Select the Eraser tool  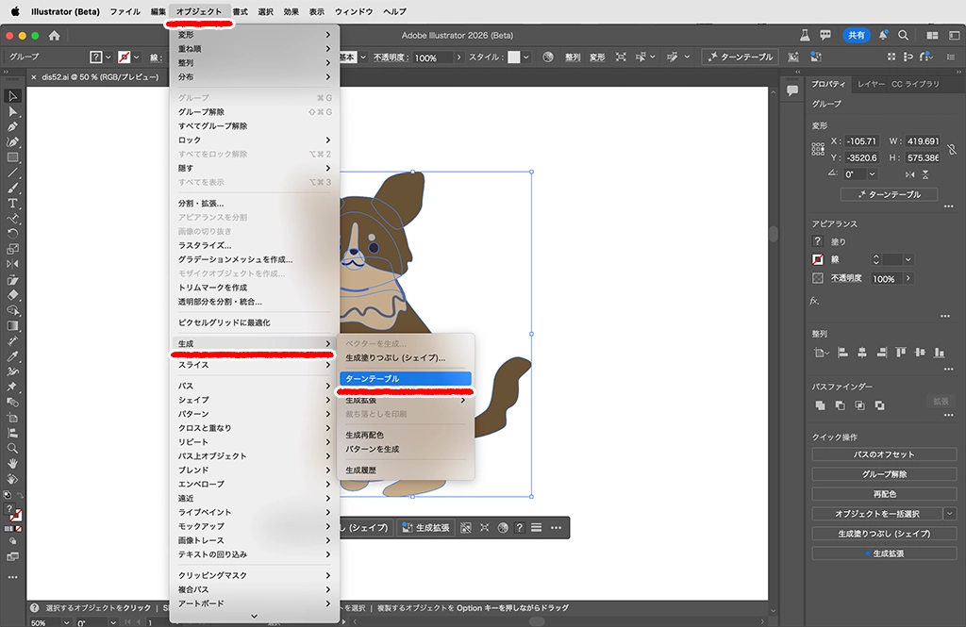pos(13,295)
